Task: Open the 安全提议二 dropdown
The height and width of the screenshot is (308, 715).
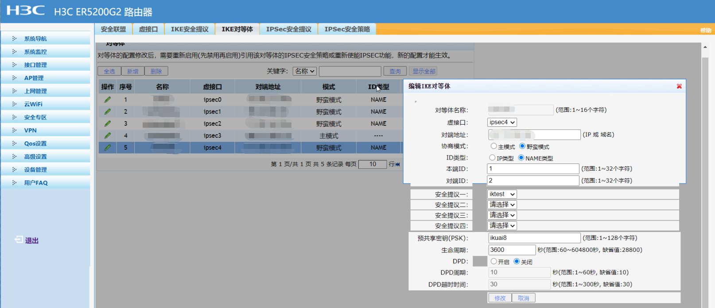Action: point(502,205)
